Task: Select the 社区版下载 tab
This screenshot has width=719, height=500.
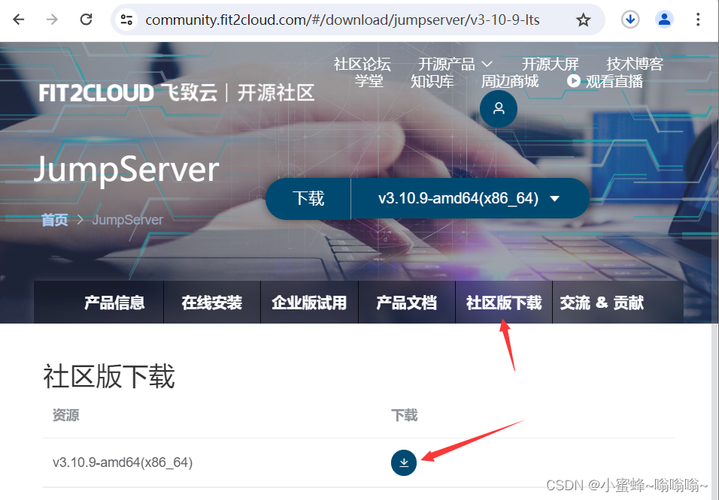Action: (x=503, y=303)
